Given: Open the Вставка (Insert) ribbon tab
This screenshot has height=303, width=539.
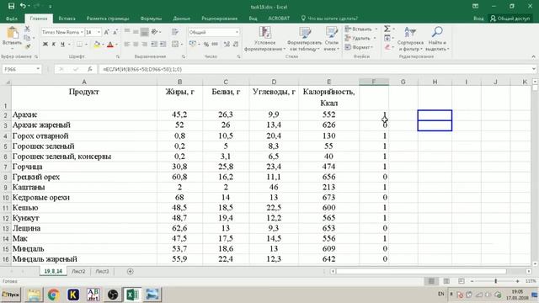Looking at the screenshot, I should click(x=67, y=19).
